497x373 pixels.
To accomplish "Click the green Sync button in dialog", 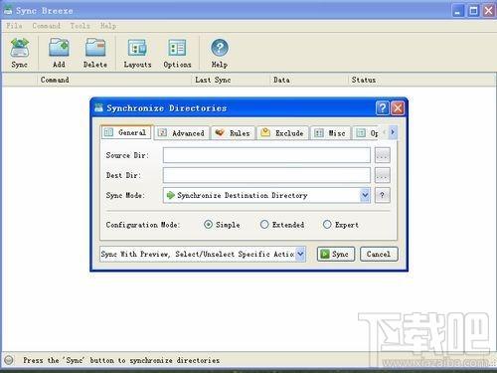I will click(336, 255).
